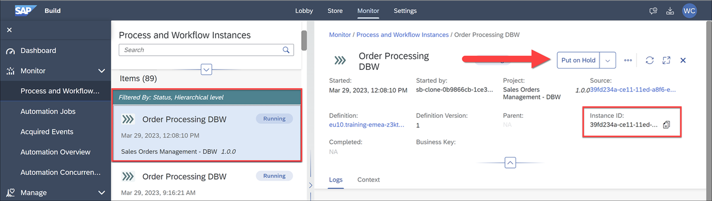Image resolution: width=712 pixels, height=201 pixels.
Task: Open the three-dot more actions menu
Action: [x=628, y=60]
